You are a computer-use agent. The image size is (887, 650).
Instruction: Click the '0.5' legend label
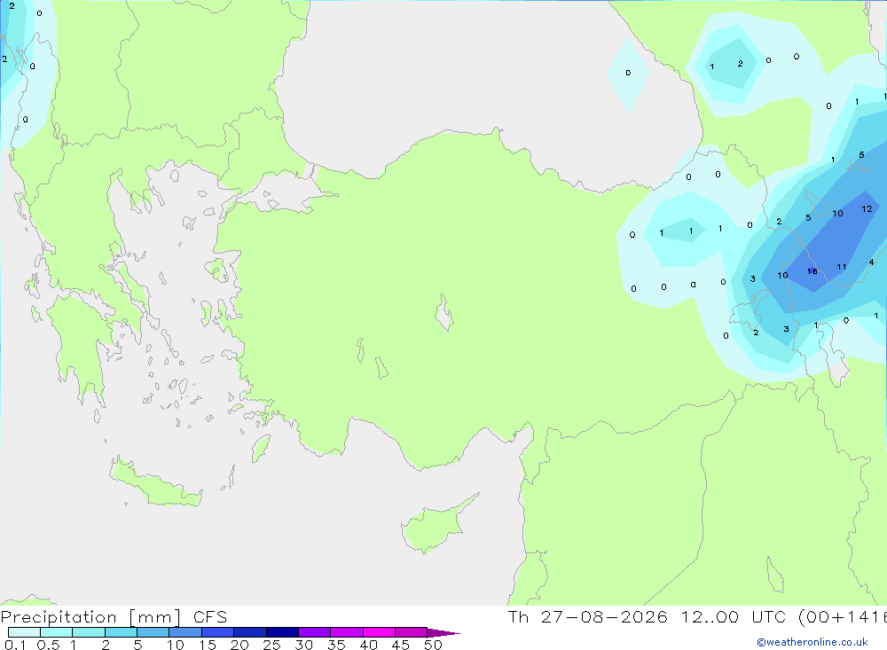click(x=48, y=645)
